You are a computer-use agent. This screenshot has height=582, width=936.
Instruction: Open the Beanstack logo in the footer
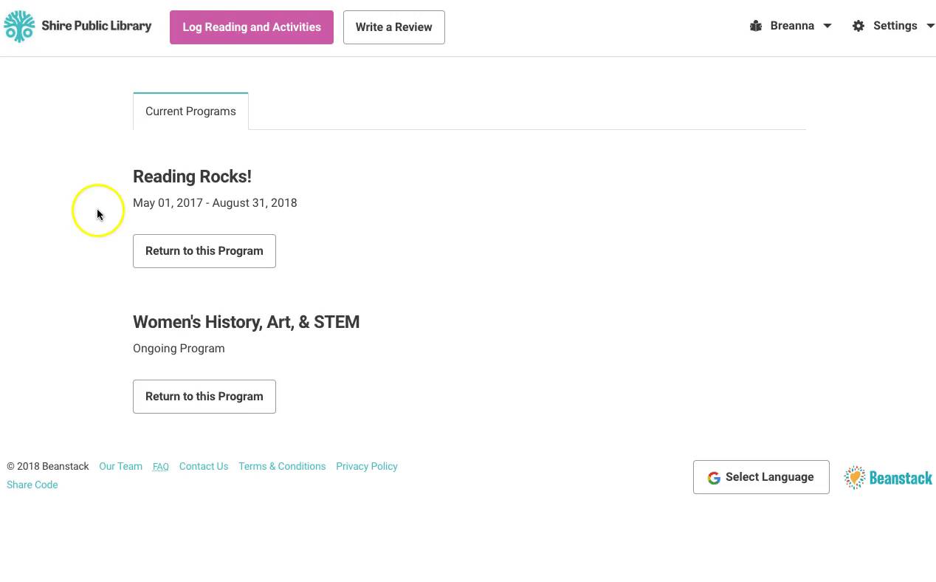click(x=888, y=478)
